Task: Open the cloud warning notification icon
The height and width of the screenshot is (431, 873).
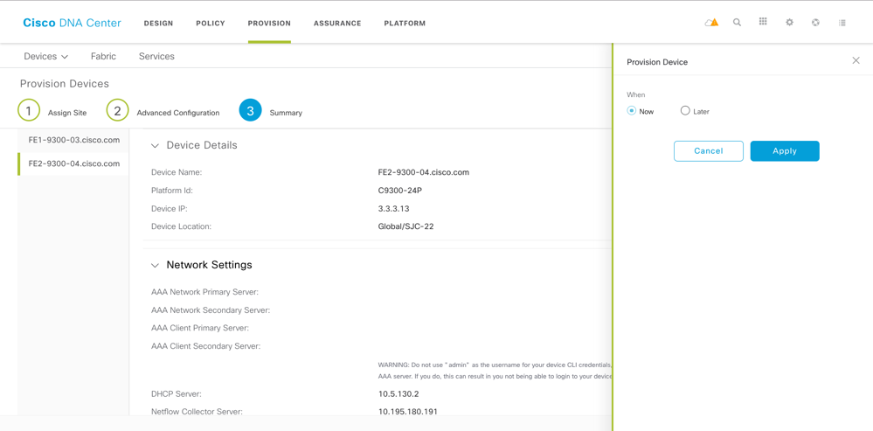Action: 711,23
